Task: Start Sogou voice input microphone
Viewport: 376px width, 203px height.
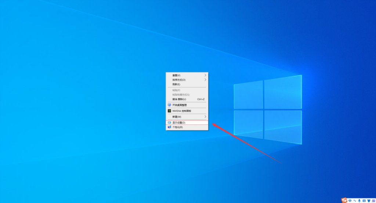Action: pyautogui.click(x=359, y=200)
